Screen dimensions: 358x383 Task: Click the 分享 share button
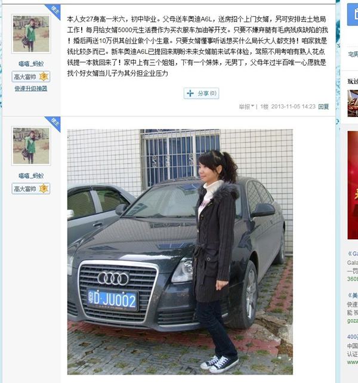(201, 93)
